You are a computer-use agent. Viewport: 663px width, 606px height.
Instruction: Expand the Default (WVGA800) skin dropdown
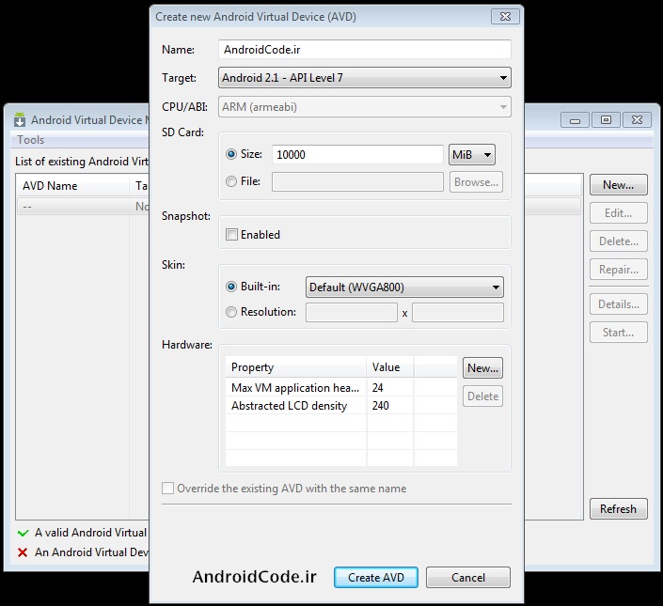click(404, 287)
